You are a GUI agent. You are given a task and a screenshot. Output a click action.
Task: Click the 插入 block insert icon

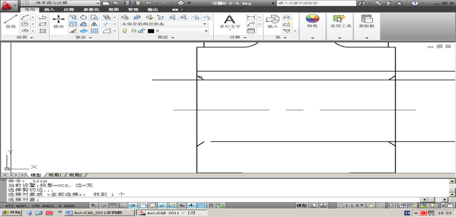(x=272, y=22)
